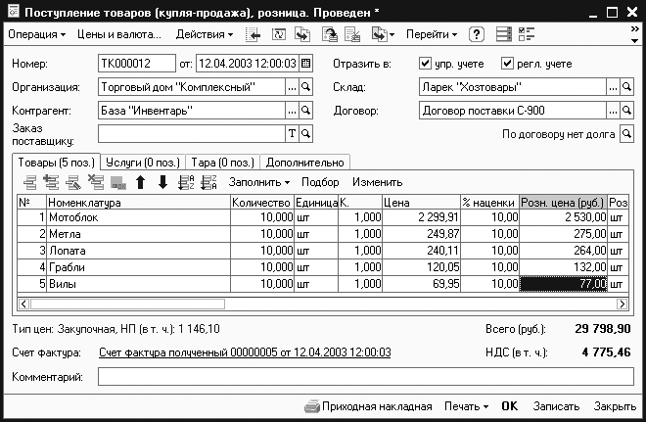Click the checklist settings toolbar icon

pyautogui.click(x=527, y=34)
